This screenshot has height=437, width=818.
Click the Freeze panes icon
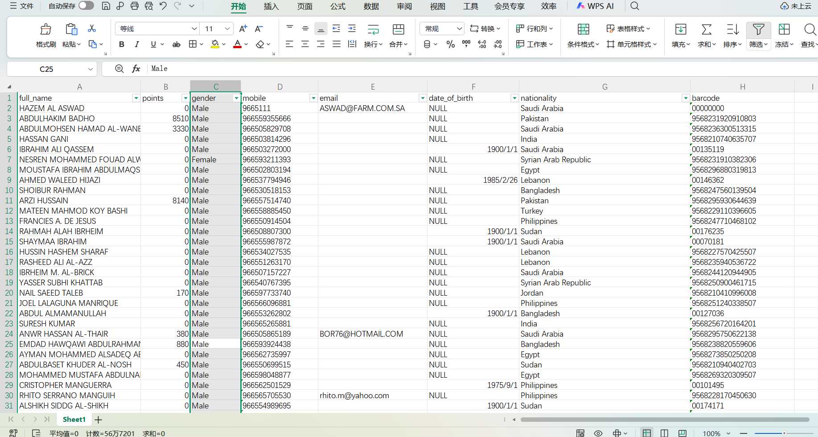point(784,29)
